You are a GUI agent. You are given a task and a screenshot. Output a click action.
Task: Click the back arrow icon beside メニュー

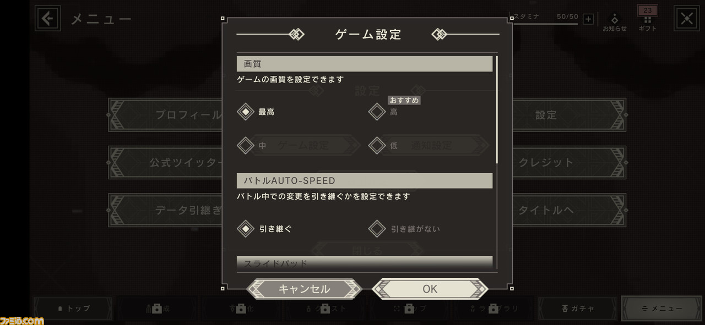coord(48,19)
